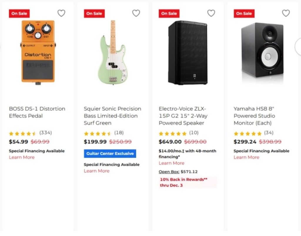Select Electro-Voice ZLX-15P G2 product title link
This screenshot has width=301, height=236.
point(183,116)
